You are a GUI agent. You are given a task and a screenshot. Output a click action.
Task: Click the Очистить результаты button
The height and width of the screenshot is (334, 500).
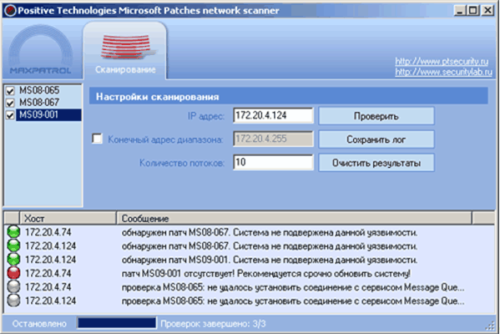coord(376,163)
